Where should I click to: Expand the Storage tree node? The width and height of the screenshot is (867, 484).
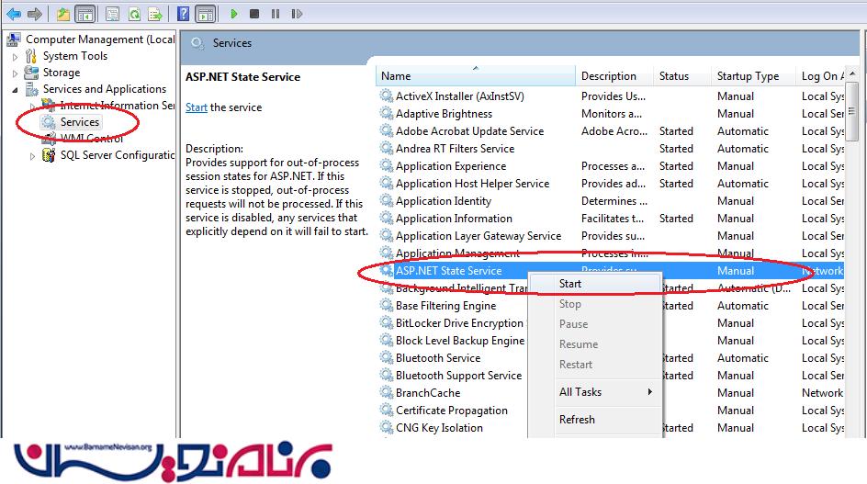coord(15,73)
